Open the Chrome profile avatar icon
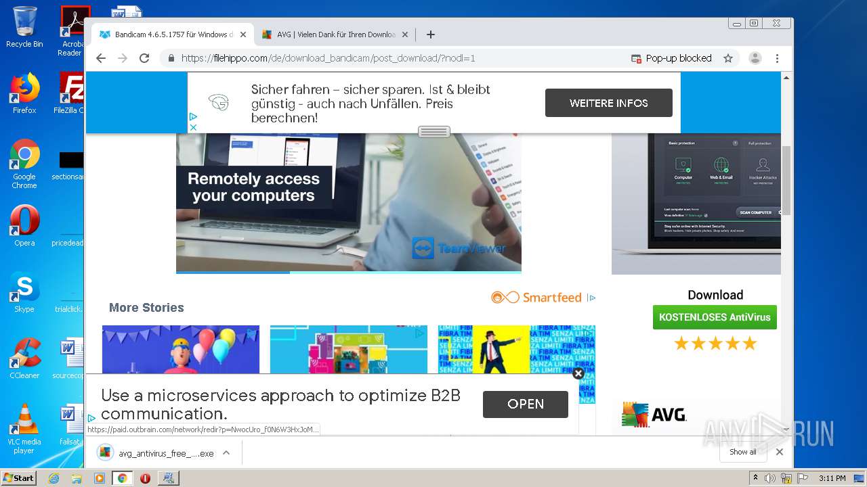Screen dimensions: 867x487 point(755,58)
